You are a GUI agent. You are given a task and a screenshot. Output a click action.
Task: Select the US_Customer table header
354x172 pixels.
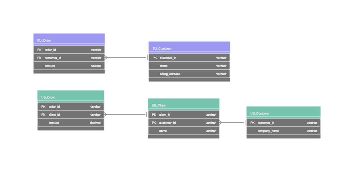[283, 112]
